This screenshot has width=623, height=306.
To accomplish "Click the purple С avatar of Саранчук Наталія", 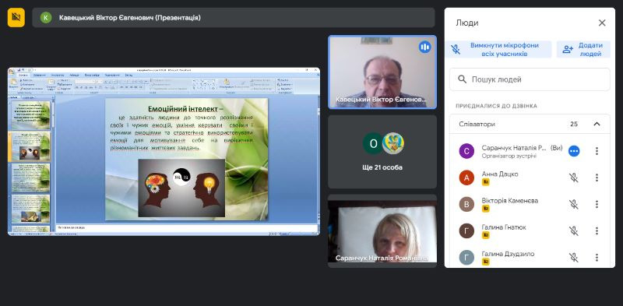I will tap(466, 151).
